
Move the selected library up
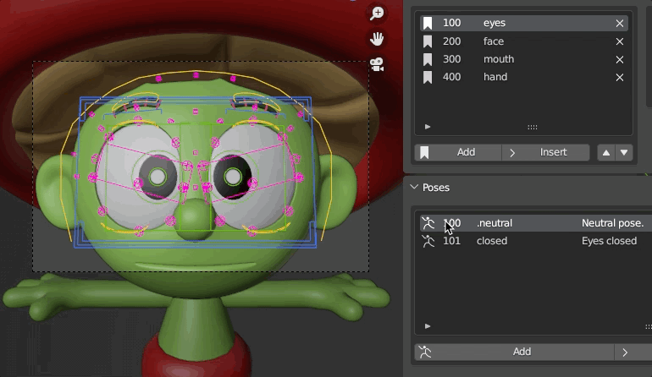(606, 152)
